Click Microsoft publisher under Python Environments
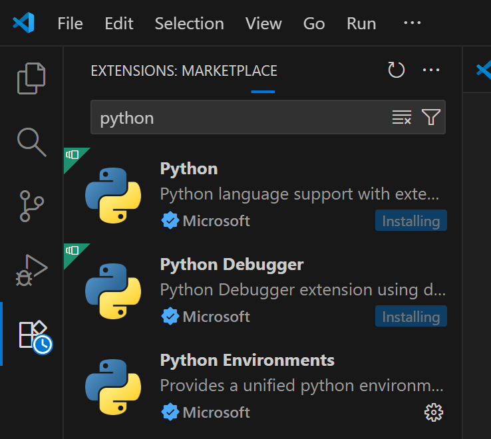 coord(216,412)
